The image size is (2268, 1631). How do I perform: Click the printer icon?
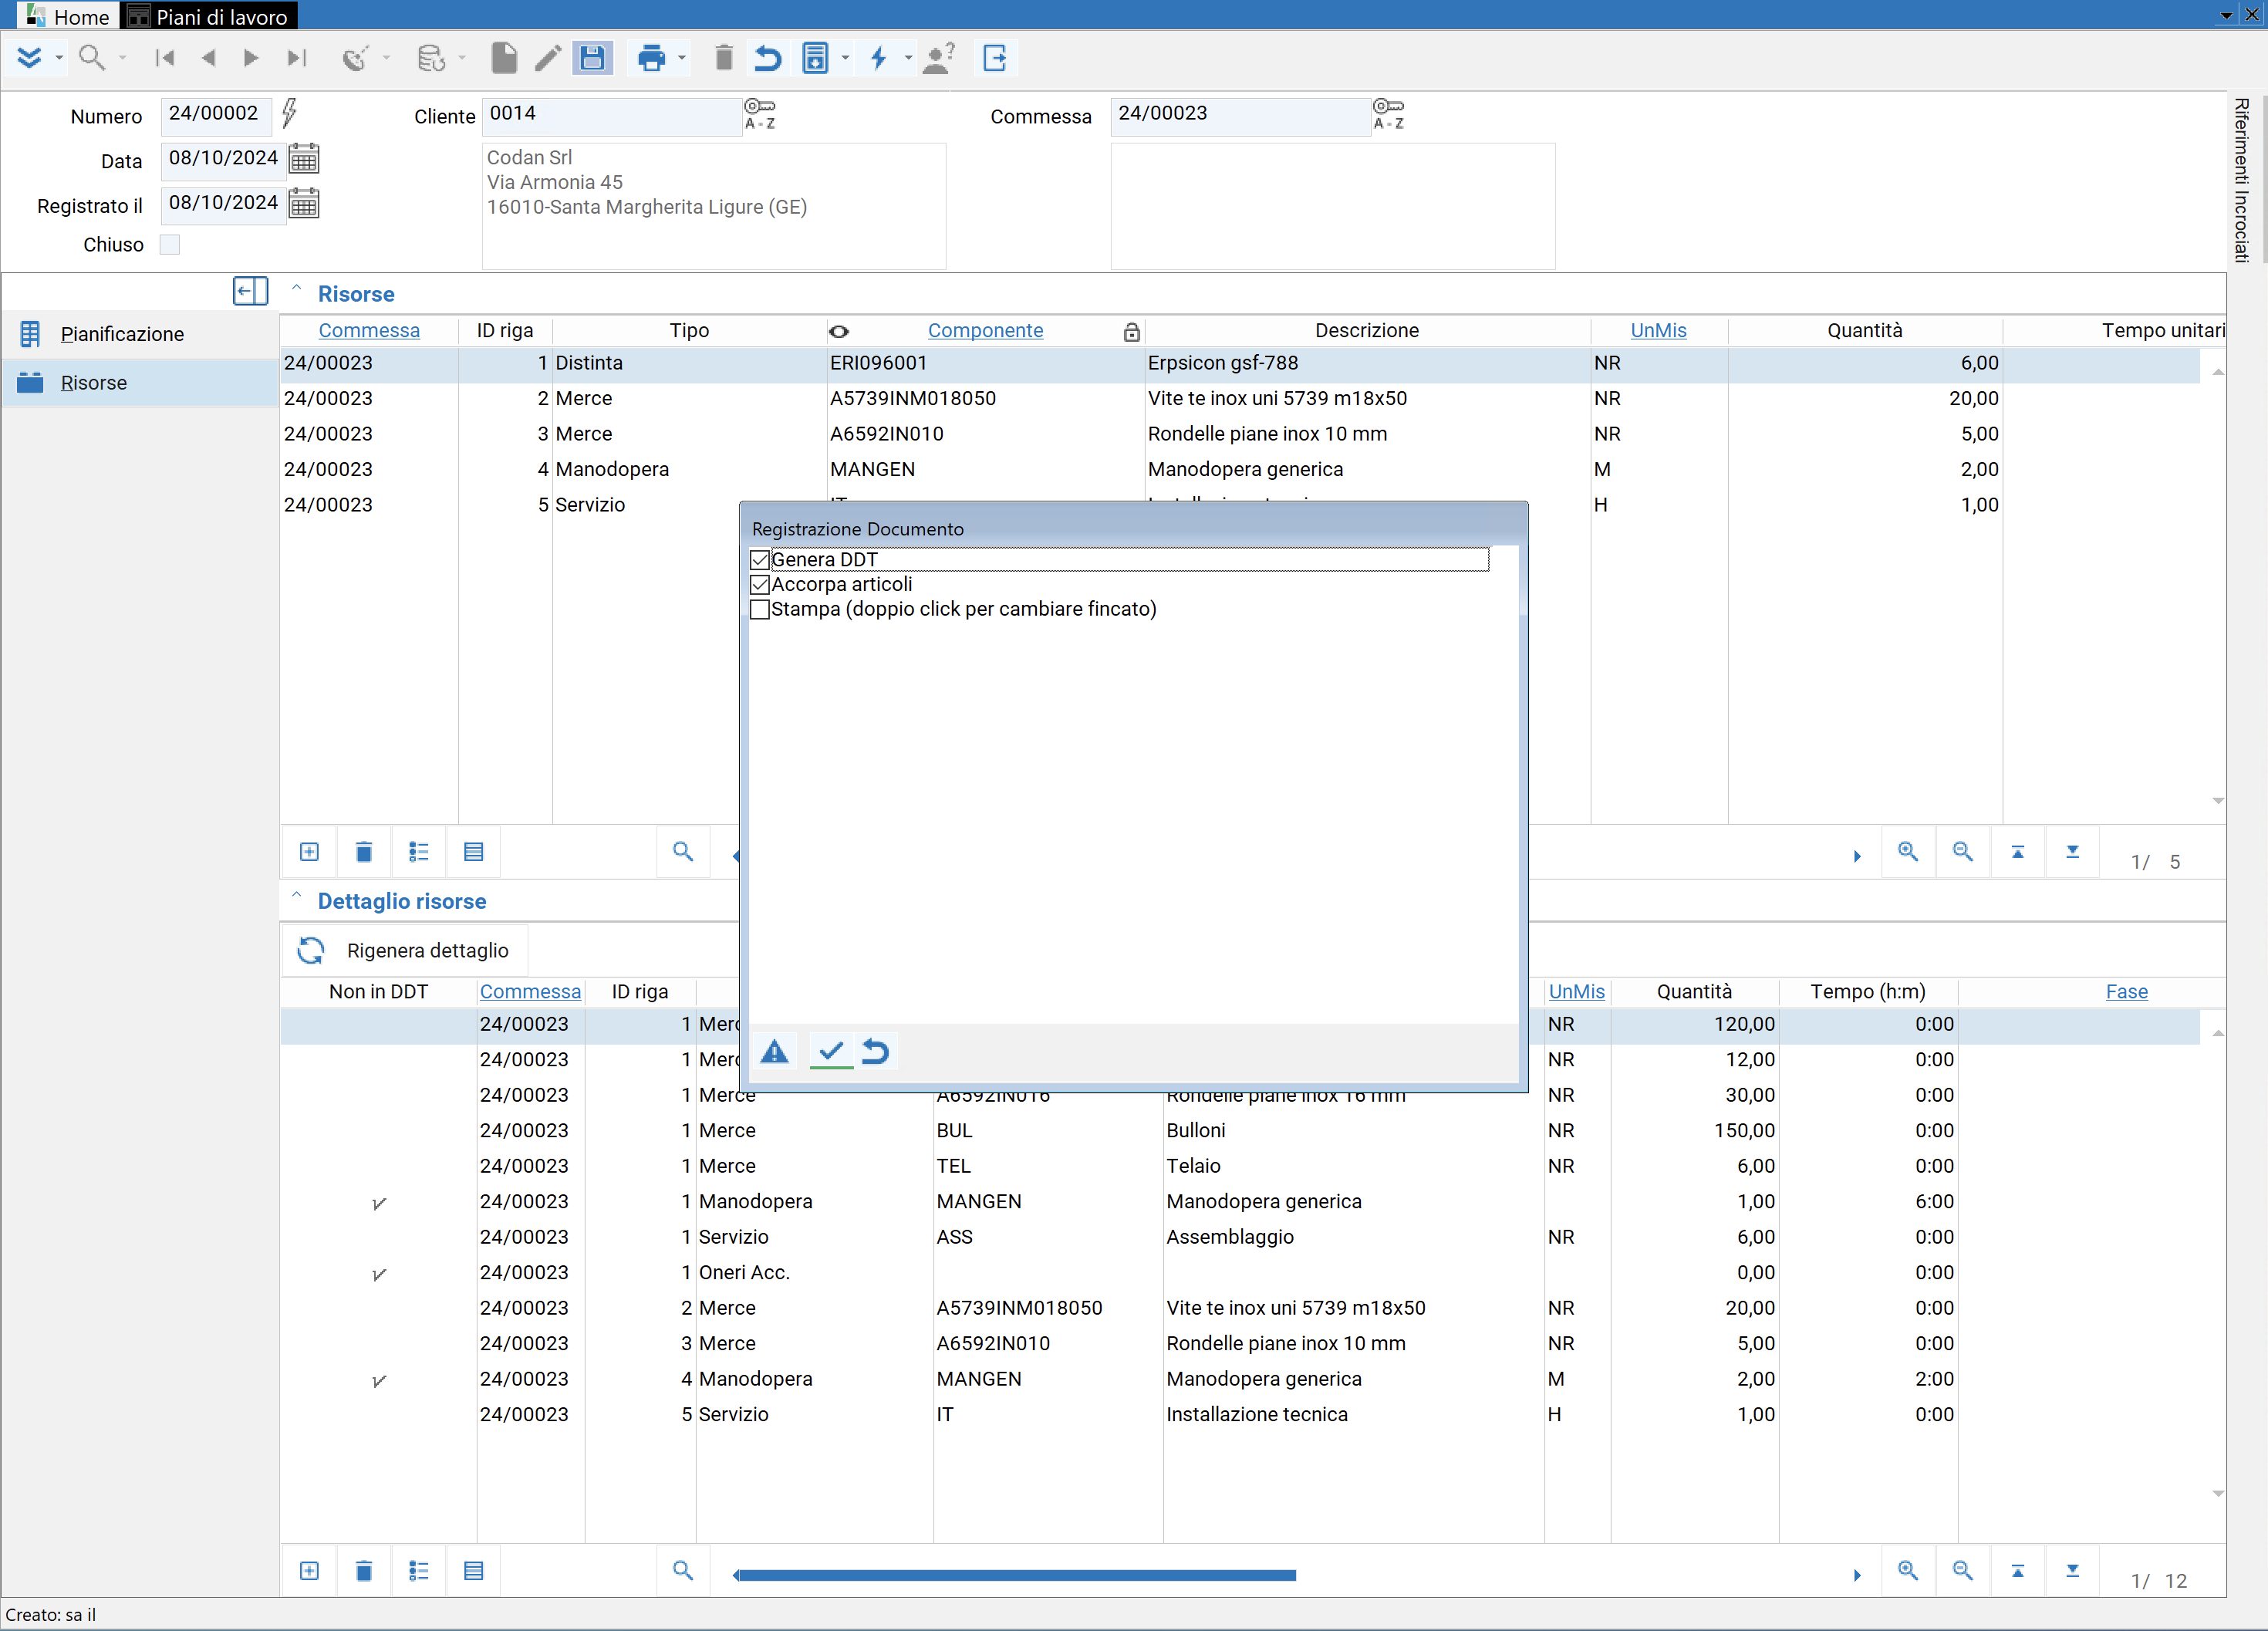click(651, 58)
